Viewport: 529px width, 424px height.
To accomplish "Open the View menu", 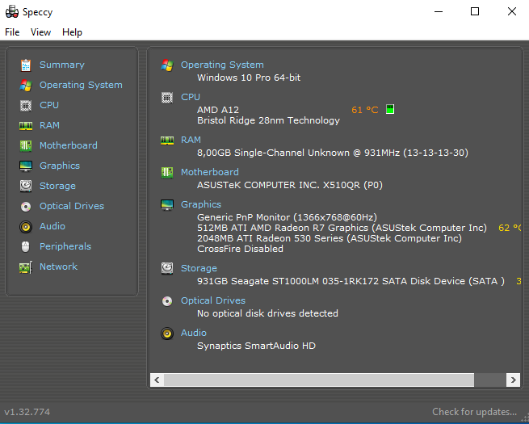I will (x=40, y=32).
